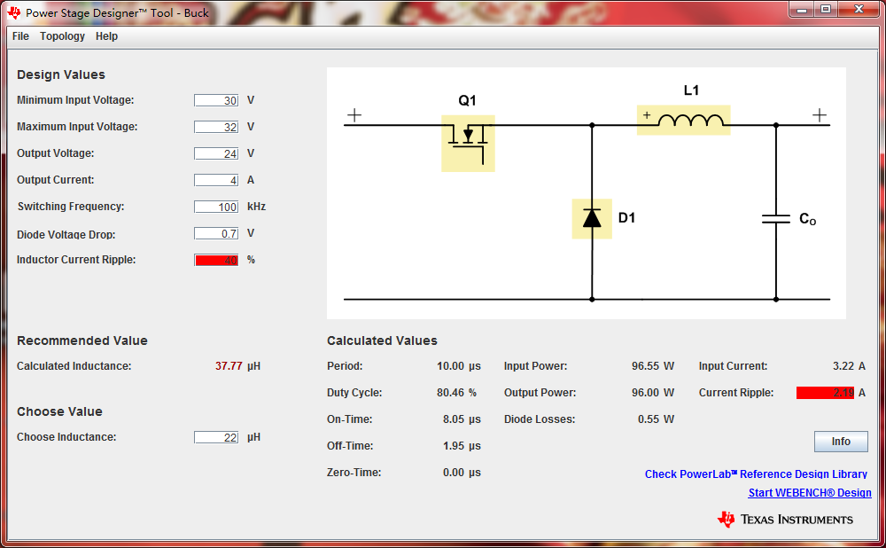Viewport: 886px width, 548px height.
Task: Click the Design Values heading
Action: point(61,74)
